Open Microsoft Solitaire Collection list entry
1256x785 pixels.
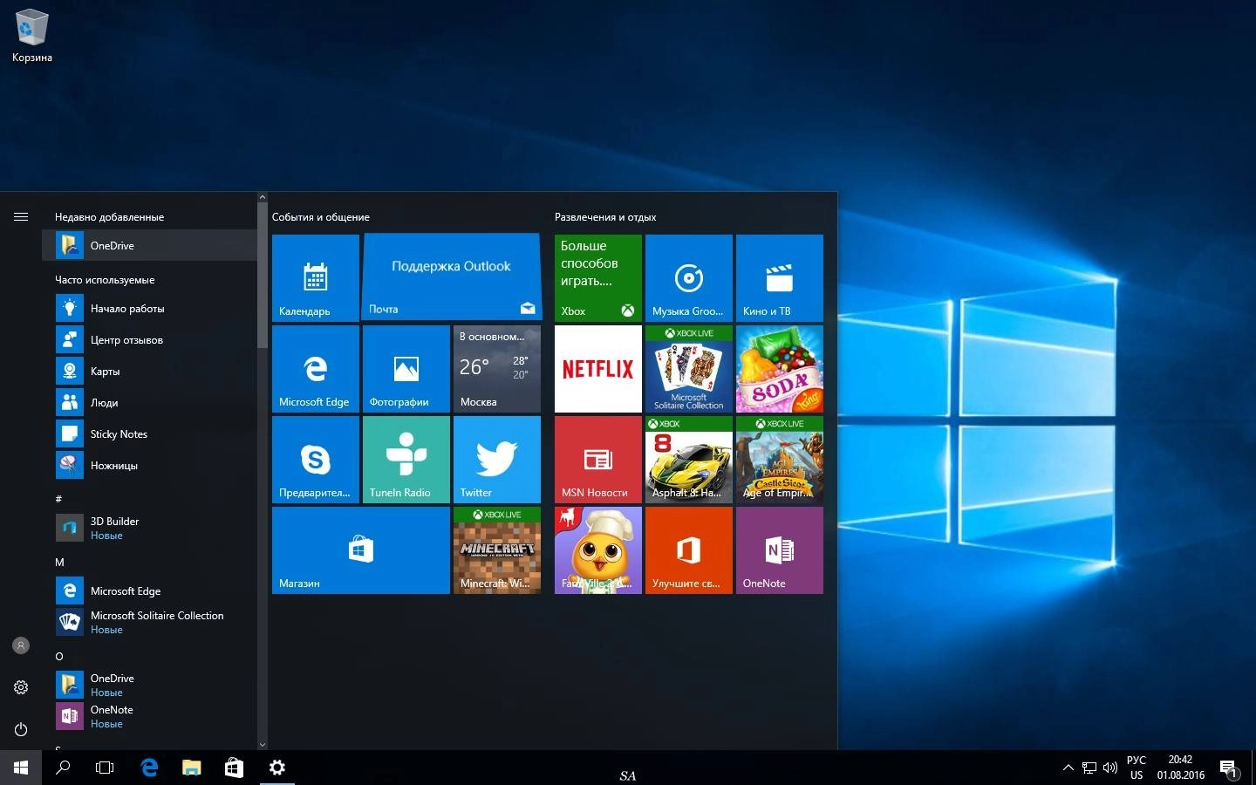[x=149, y=622]
